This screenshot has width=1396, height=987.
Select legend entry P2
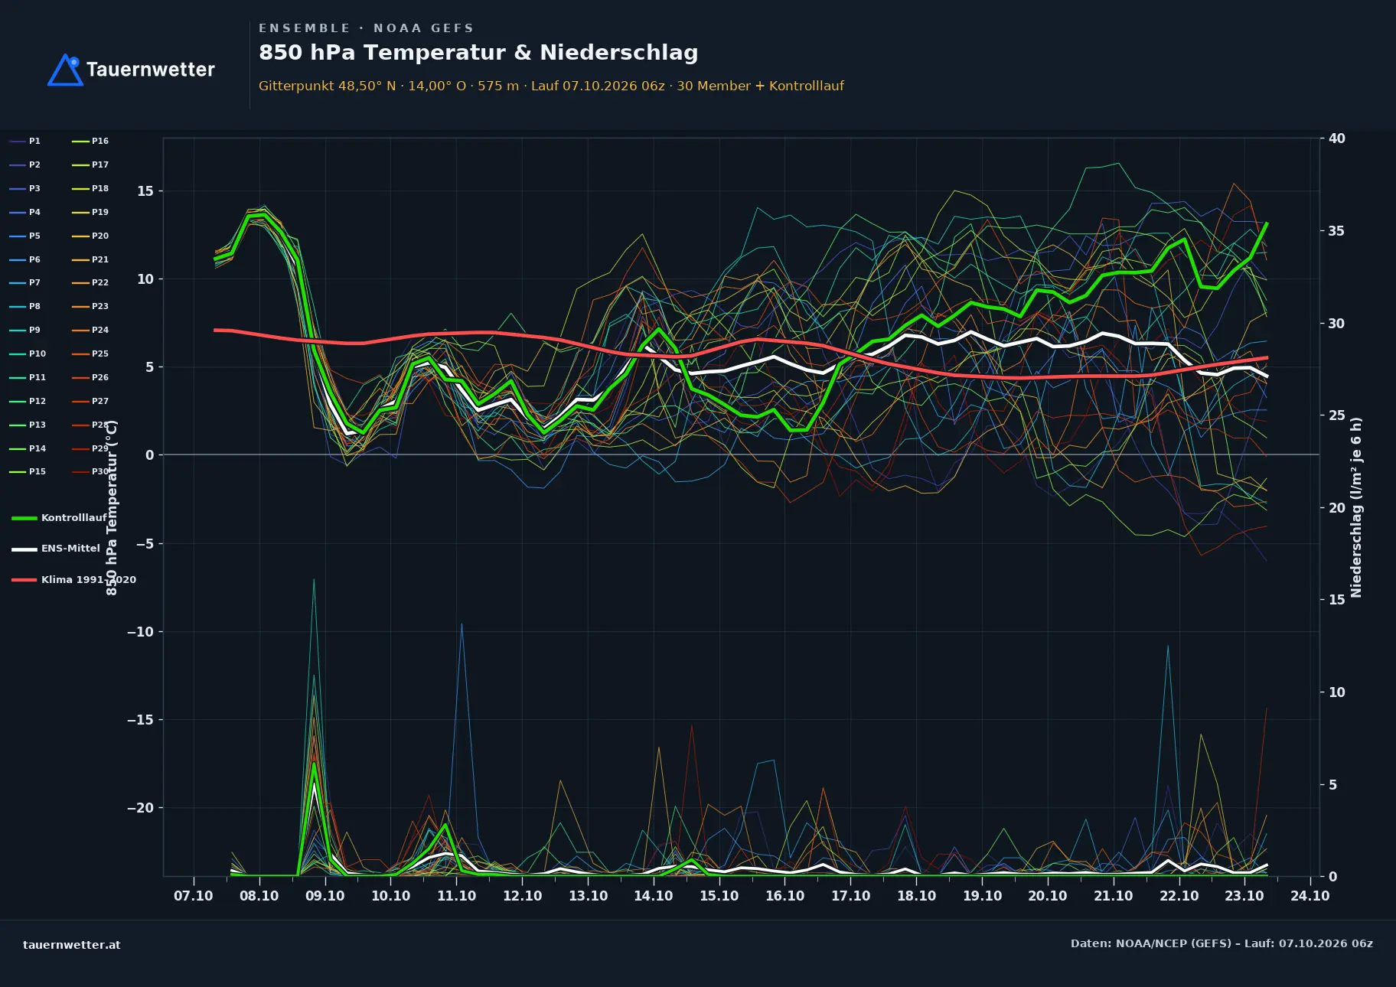click(x=24, y=165)
